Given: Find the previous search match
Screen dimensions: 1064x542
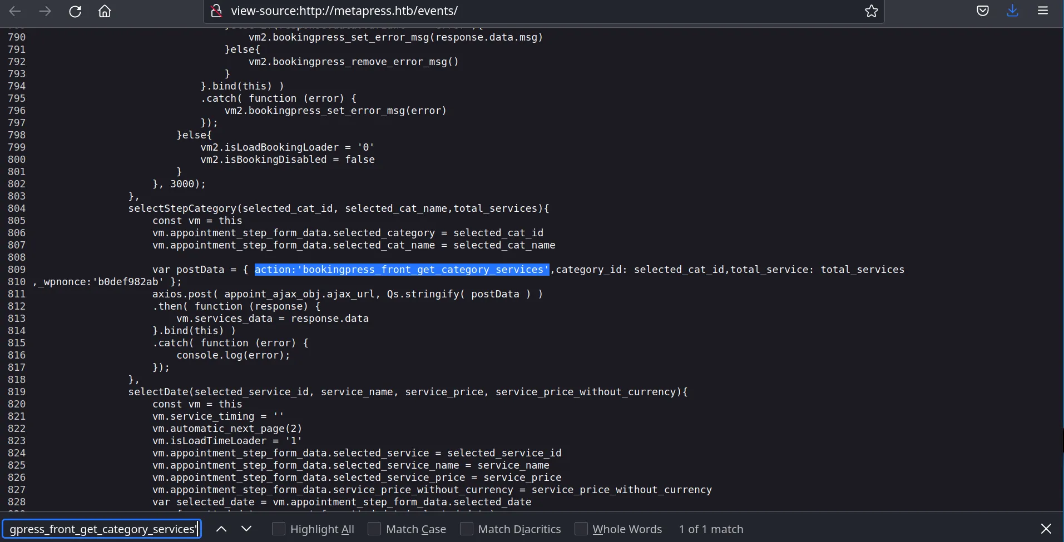Looking at the screenshot, I should [x=221, y=529].
